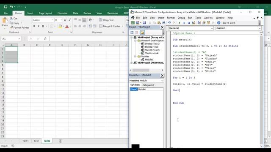Click the Fill Color bucket swatch
271x152 pixels.
tap(60, 26)
